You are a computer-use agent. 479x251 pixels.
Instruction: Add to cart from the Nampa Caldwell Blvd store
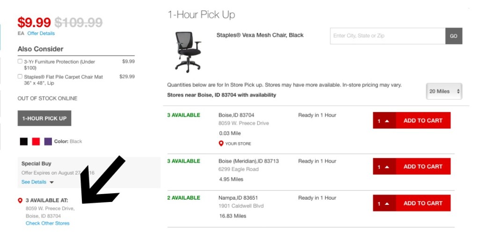pos(423,203)
